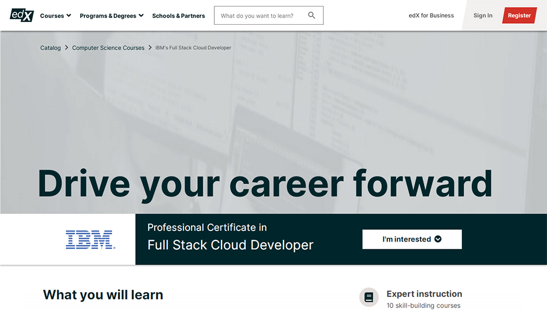Click Sign In
Viewport: 547px width, 311px height.
tap(483, 15)
